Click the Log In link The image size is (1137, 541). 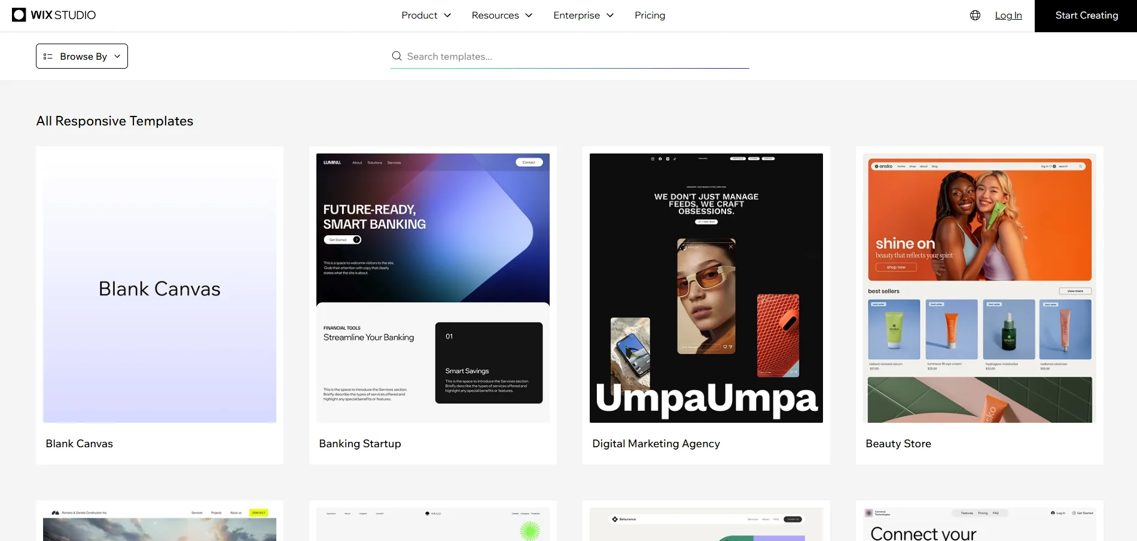(1008, 16)
